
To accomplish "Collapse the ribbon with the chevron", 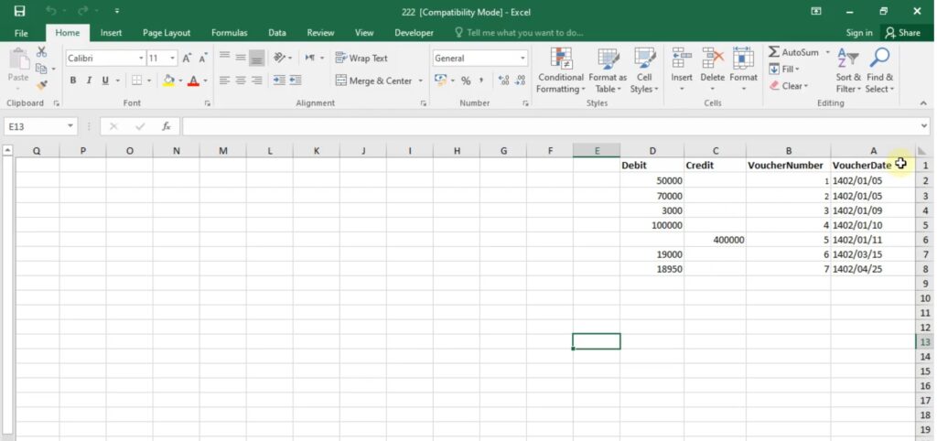I will 923,103.
